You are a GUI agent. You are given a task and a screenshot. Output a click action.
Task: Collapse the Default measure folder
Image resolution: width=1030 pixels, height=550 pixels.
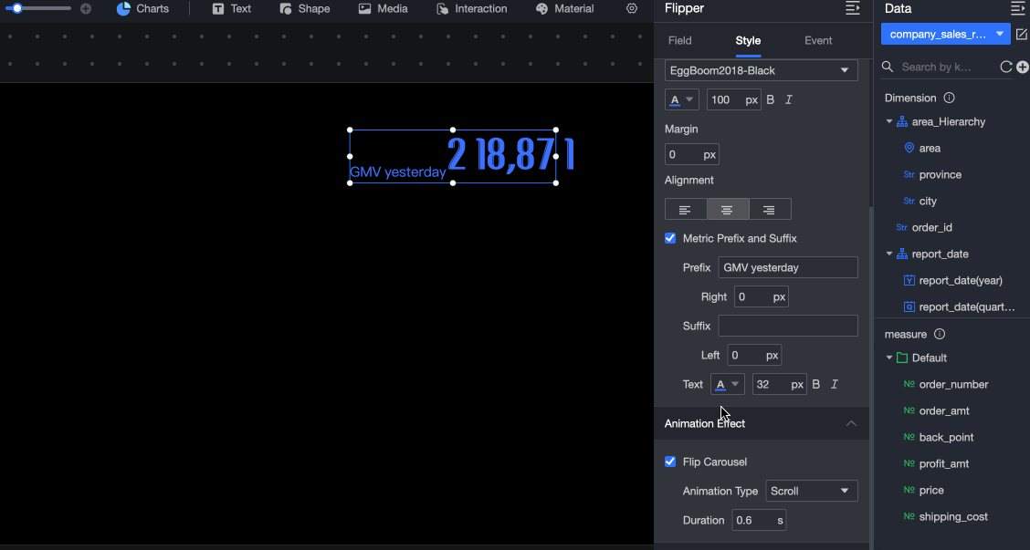tap(889, 358)
